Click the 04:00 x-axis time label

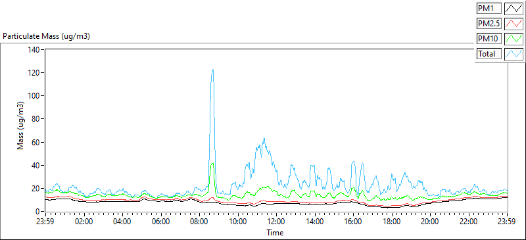click(122, 222)
